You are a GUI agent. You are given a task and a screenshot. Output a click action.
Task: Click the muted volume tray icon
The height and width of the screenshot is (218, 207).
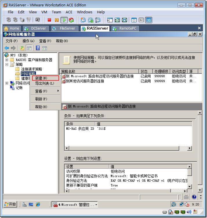point(187,204)
